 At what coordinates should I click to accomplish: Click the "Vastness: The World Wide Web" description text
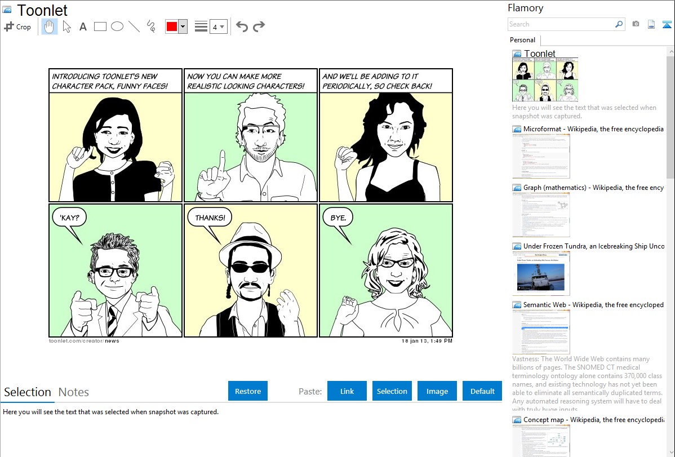(x=588, y=384)
